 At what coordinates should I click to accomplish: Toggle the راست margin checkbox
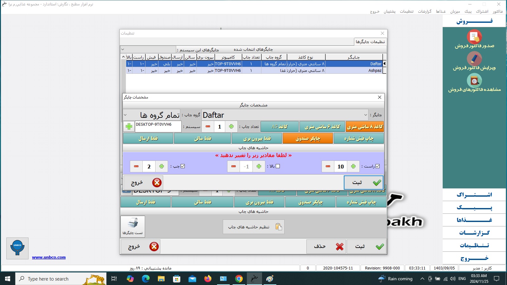point(377,166)
